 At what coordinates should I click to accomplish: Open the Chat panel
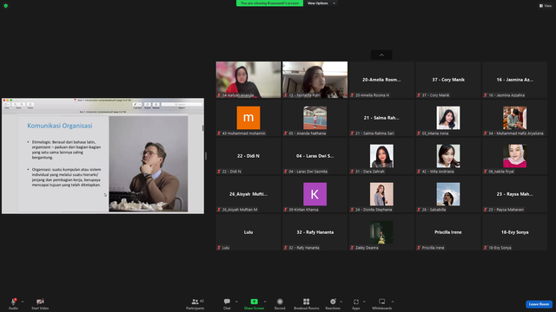pyautogui.click(x=227, y=303)
